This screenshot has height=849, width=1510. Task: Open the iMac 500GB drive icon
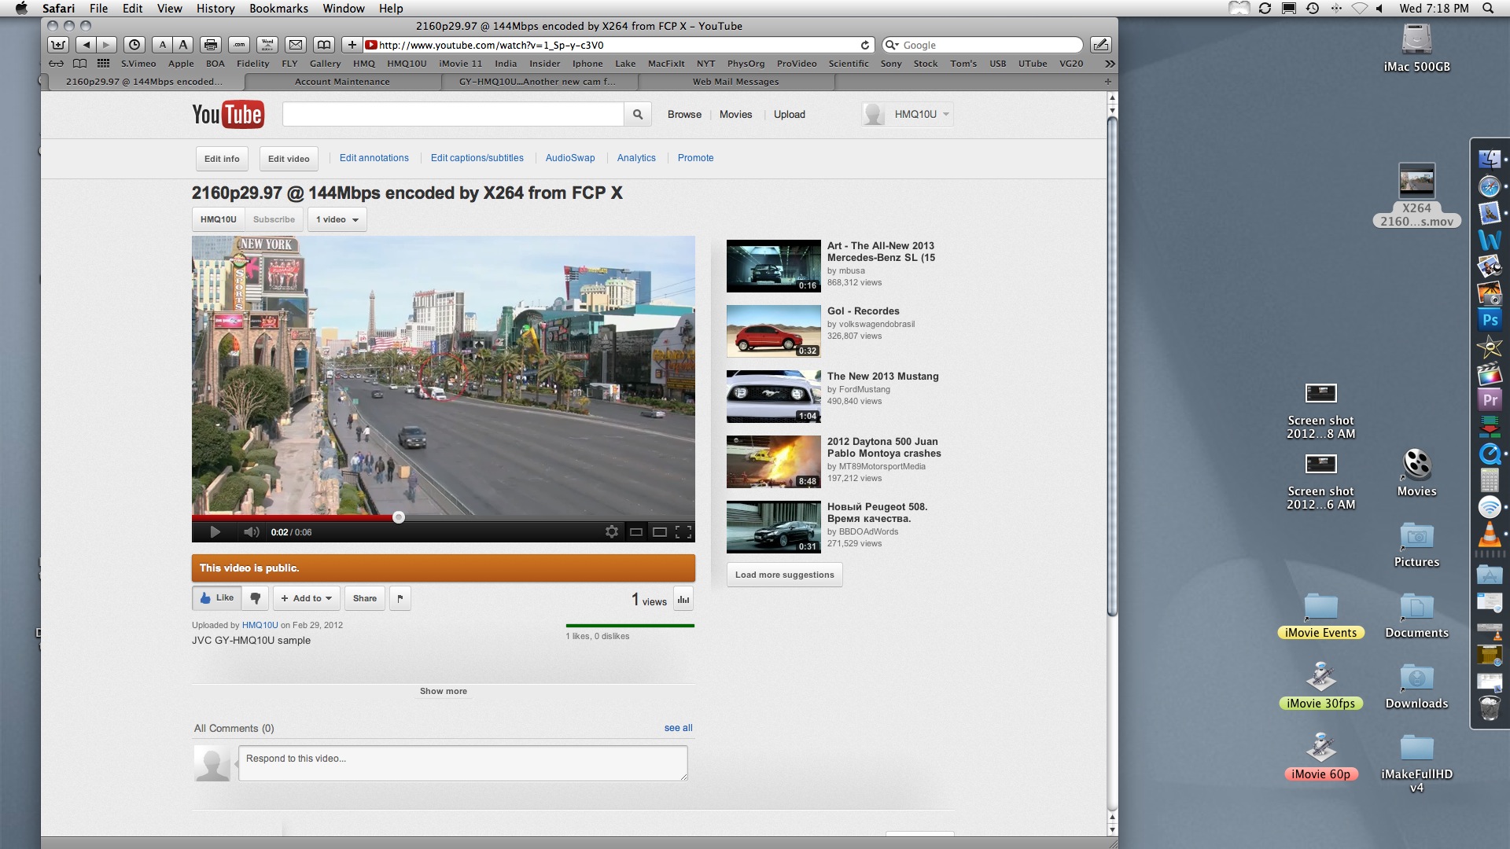(1416, 47)
